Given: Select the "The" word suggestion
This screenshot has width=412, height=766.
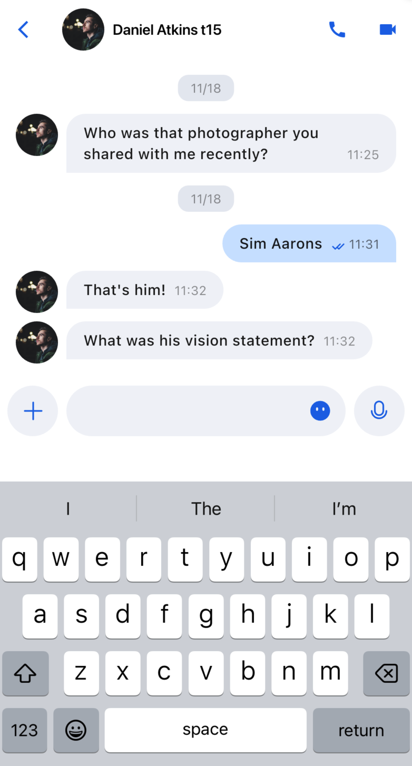Looking at the screenshot, I should (206, 509).
